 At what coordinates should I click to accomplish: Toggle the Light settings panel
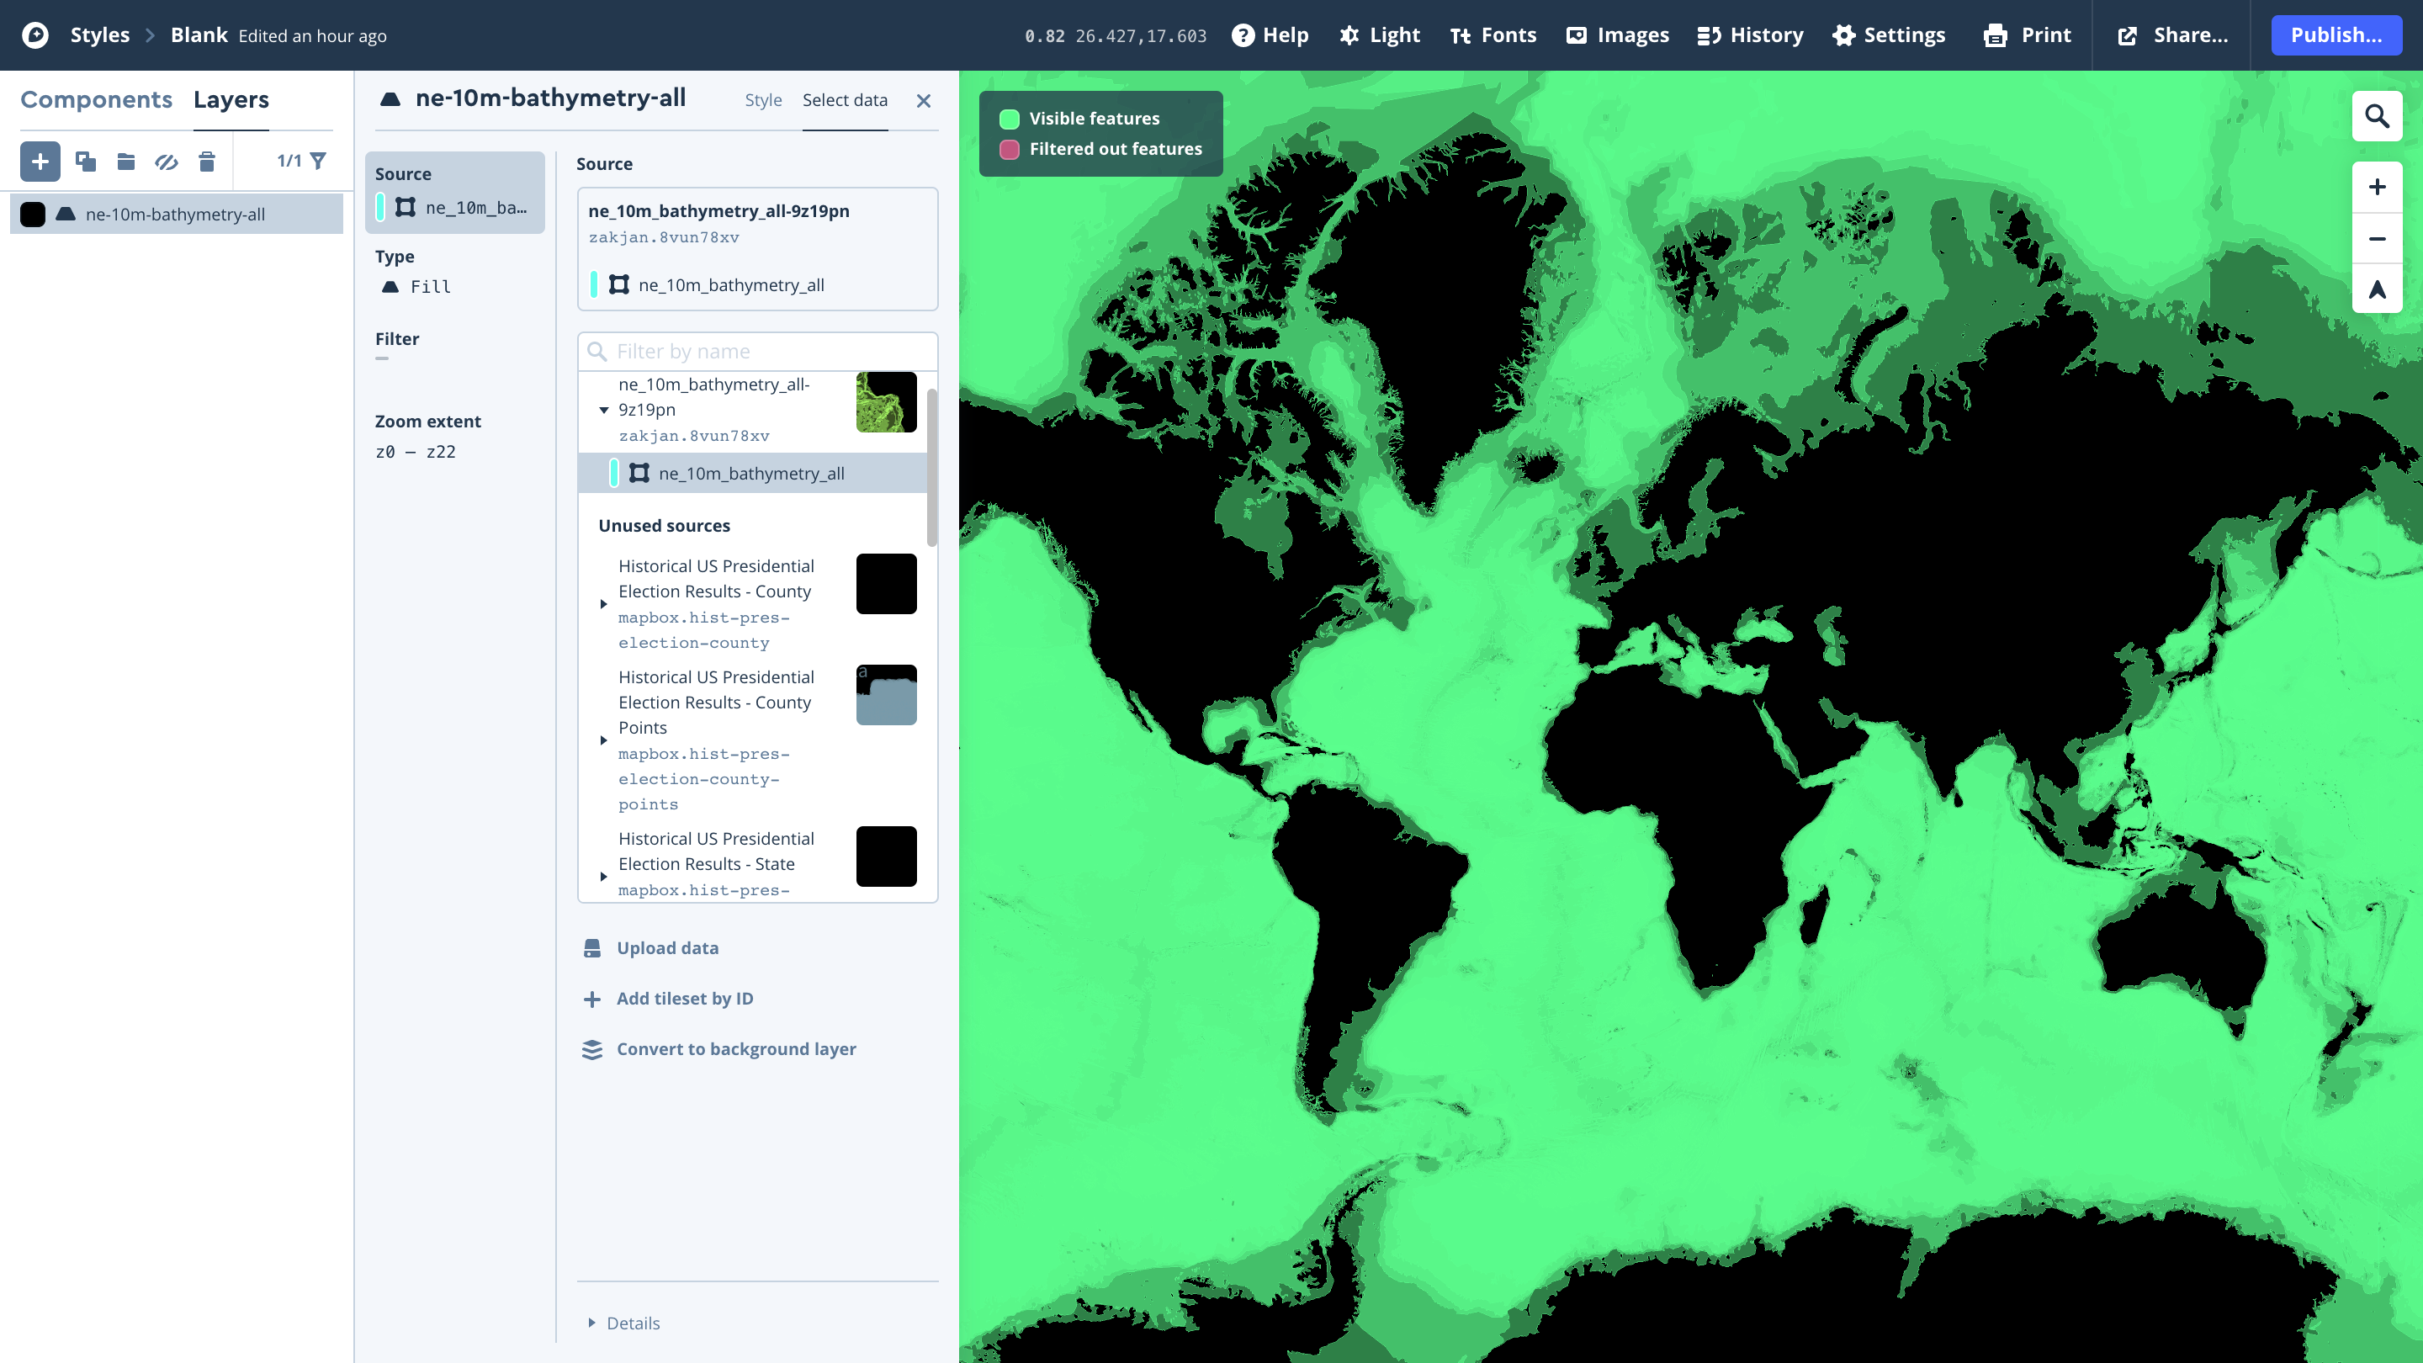pos(1379,34)
